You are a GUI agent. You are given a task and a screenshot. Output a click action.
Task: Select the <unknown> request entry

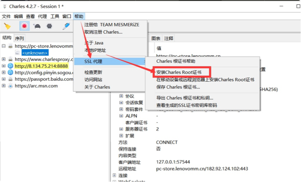pos(35,53)
